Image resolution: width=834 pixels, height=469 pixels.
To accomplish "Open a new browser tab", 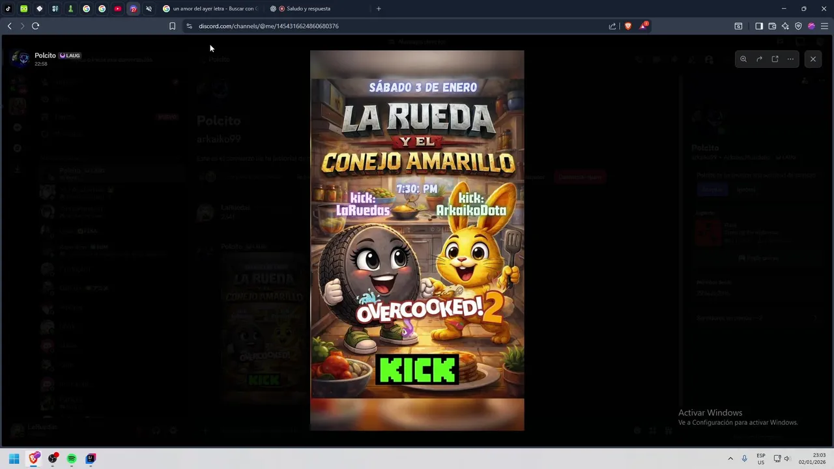I will point(379,8).
